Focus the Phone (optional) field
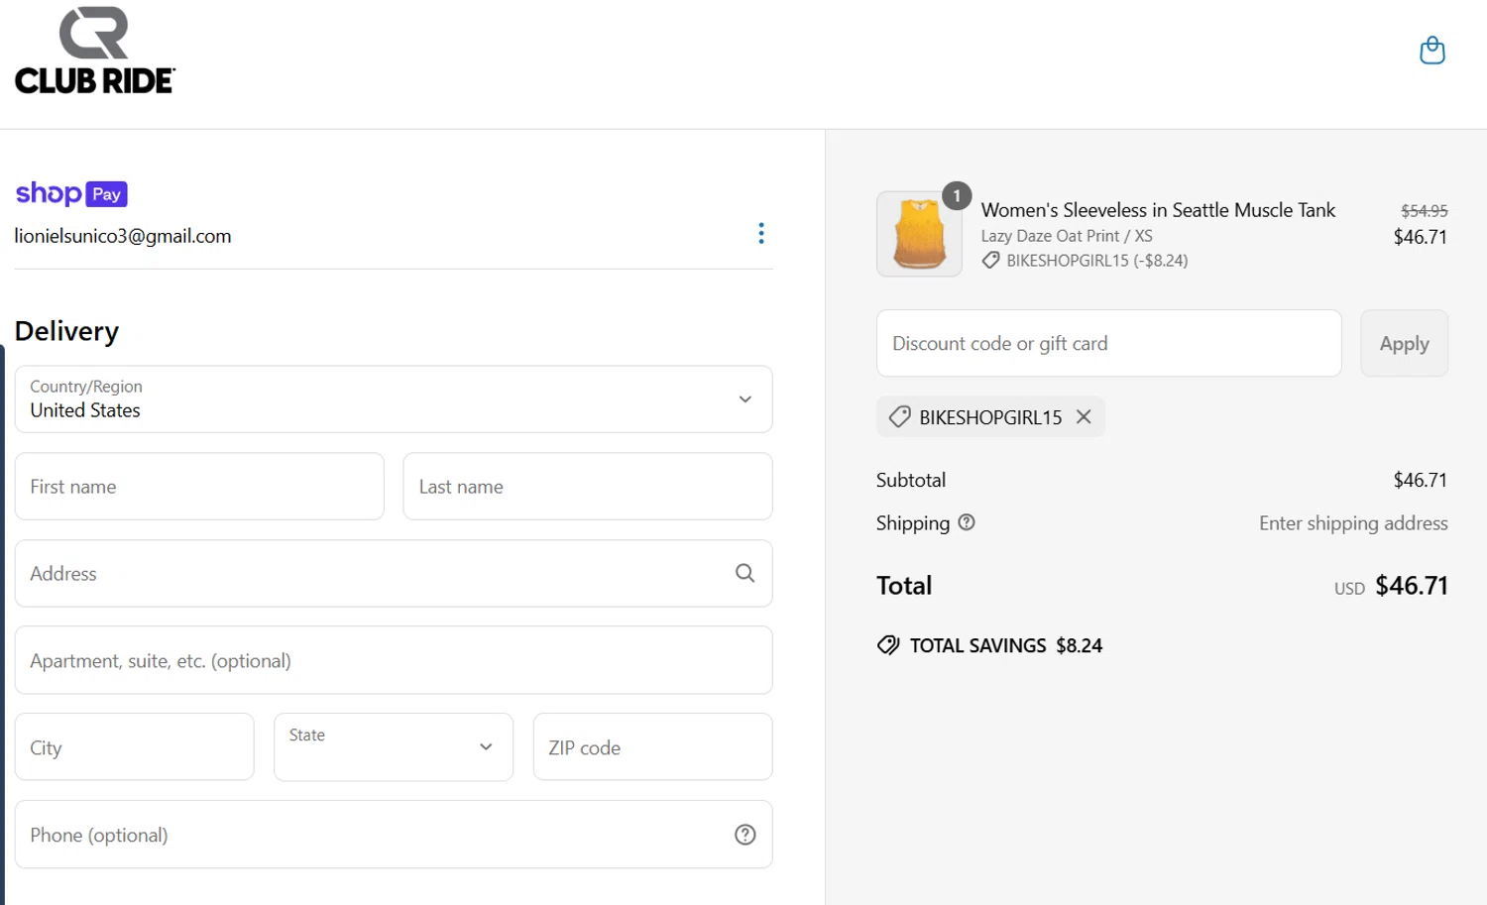This screenshot has height=905, width=1487. click(394, 835)
